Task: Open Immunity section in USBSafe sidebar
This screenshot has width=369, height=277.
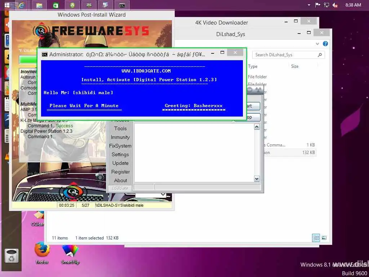Action: coord(120,137)
